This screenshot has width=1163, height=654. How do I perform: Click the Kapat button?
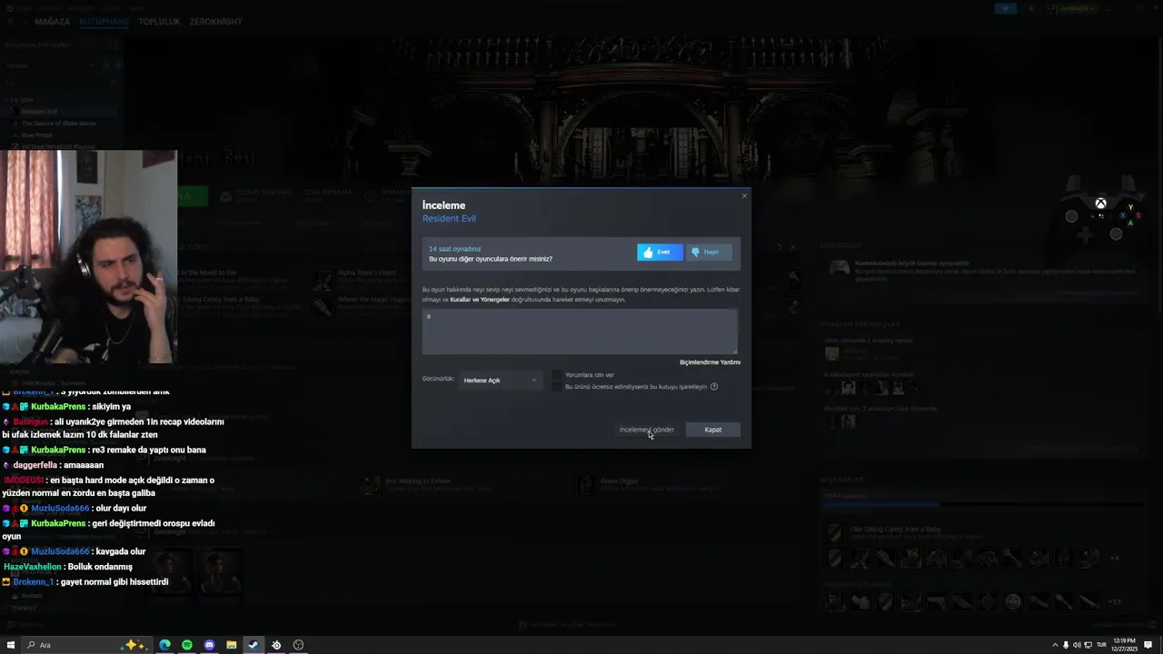[x=713, y=430]
